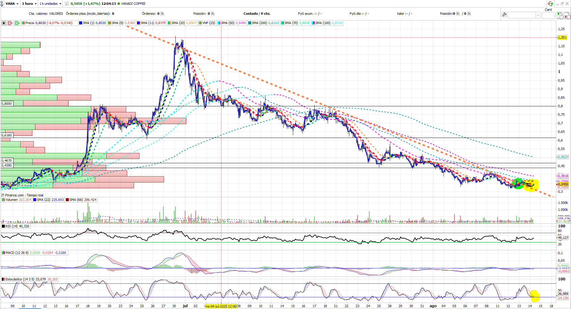Select the 0,6160 horizontal line label

(x=7, y=135)
